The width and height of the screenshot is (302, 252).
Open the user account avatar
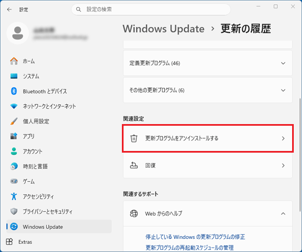(x=18, y=33)
